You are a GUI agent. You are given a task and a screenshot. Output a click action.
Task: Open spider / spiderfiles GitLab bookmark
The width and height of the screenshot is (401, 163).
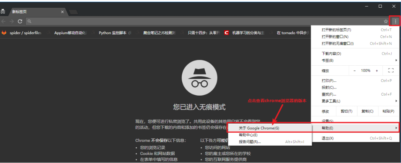(22, 33)
